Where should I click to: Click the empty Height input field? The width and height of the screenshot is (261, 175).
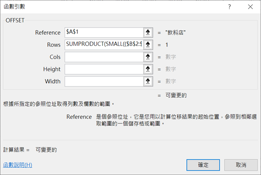104,69
